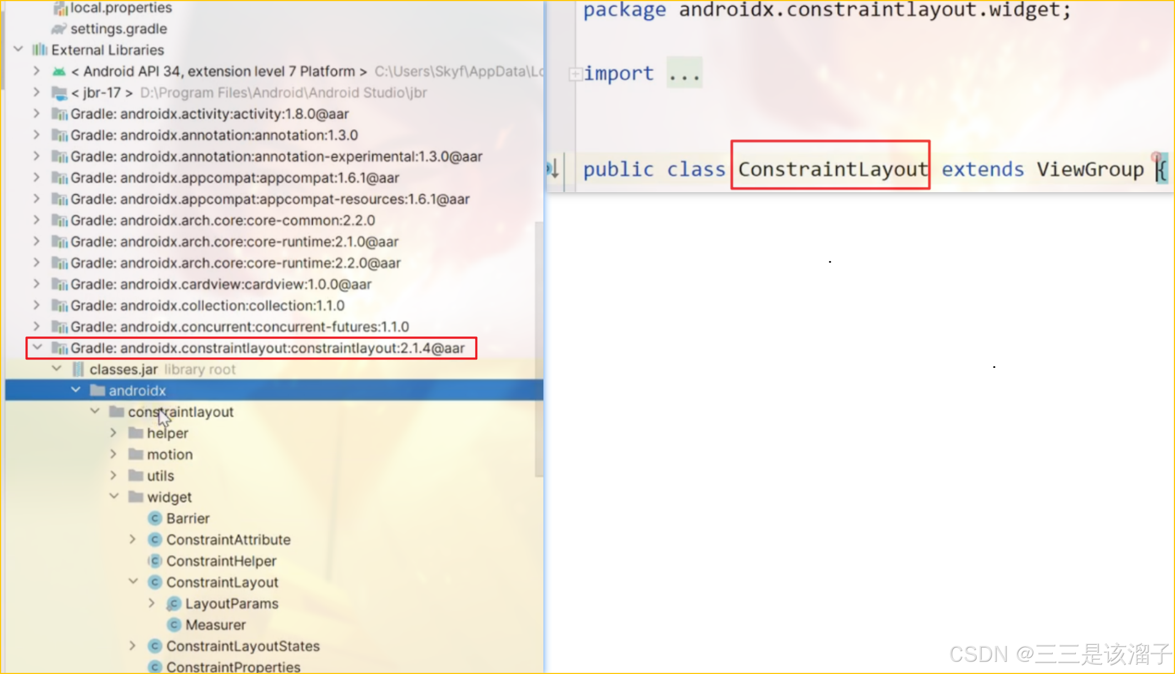1175x674 pixels.
Task: Expand androidx.annotation-experimental:1.3.0@aar library
Action: 36,156
